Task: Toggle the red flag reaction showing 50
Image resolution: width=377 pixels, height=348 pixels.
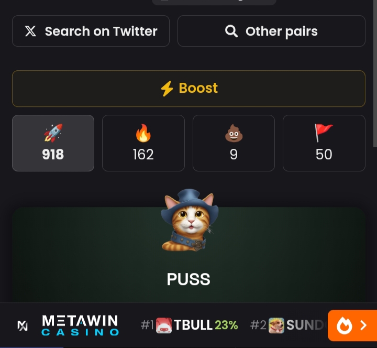Action: click(x=324, y=143)
